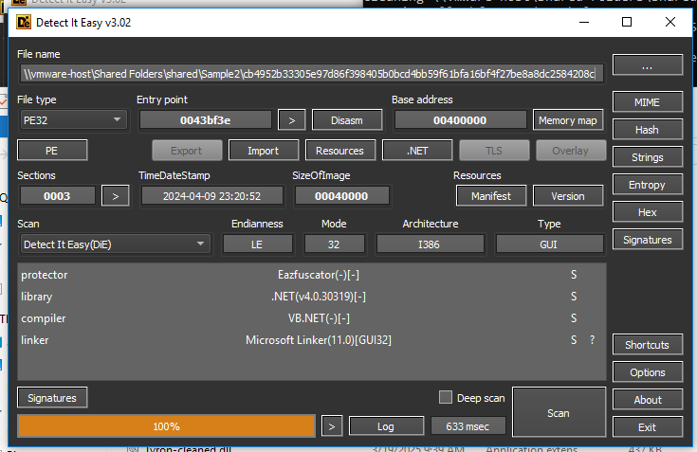Open the Manifest resource

click(x=491, y=196)
